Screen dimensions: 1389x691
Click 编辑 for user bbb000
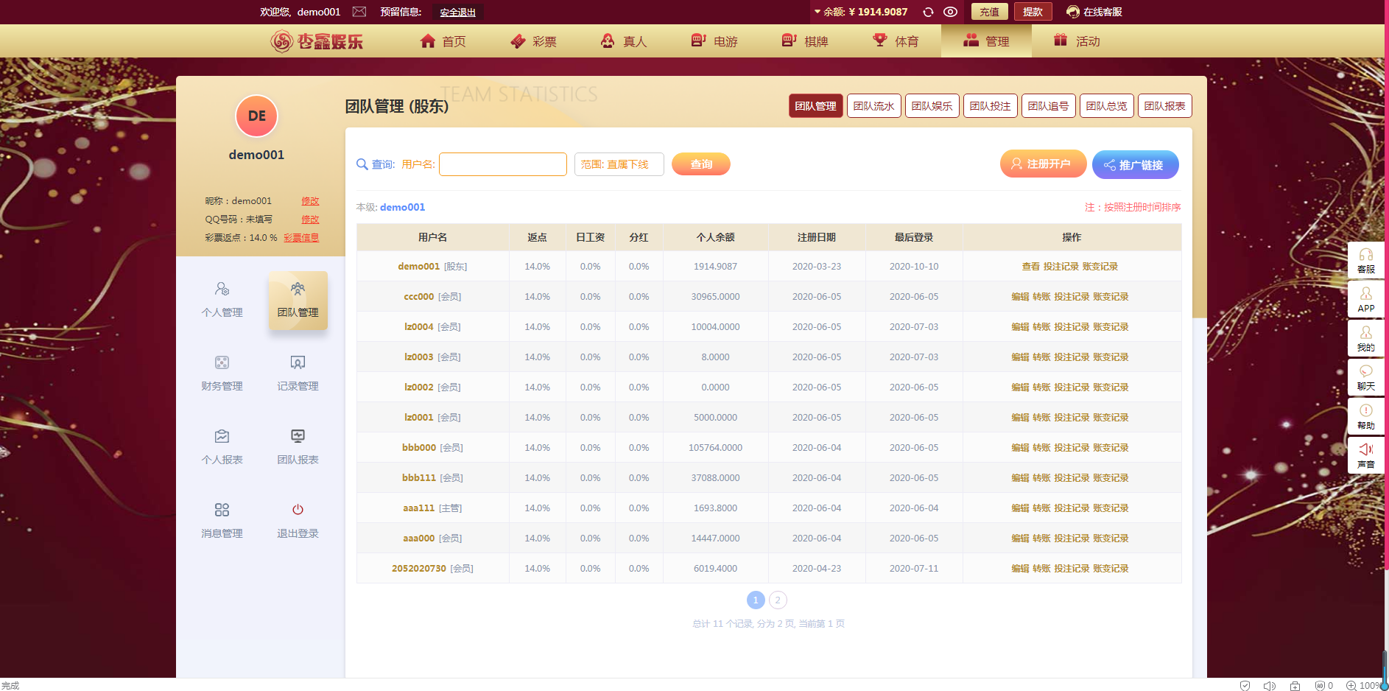(x=1020, y=448)
